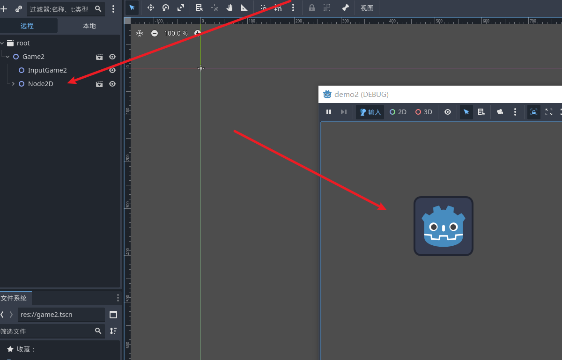Toggle smart snapping in editor toolbar
Screen dimensions: 562x360
point(263,7)
